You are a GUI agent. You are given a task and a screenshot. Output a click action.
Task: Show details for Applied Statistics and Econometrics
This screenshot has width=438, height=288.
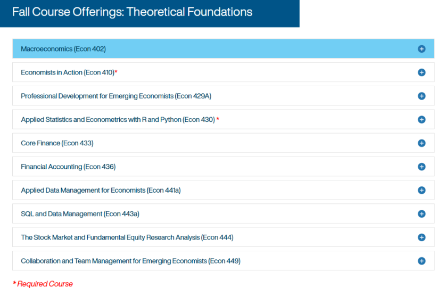(x=118, y=120)
